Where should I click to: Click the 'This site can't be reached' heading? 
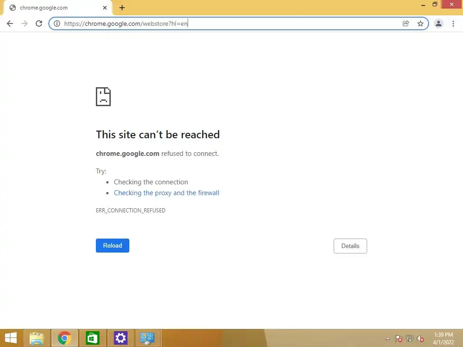158,135
